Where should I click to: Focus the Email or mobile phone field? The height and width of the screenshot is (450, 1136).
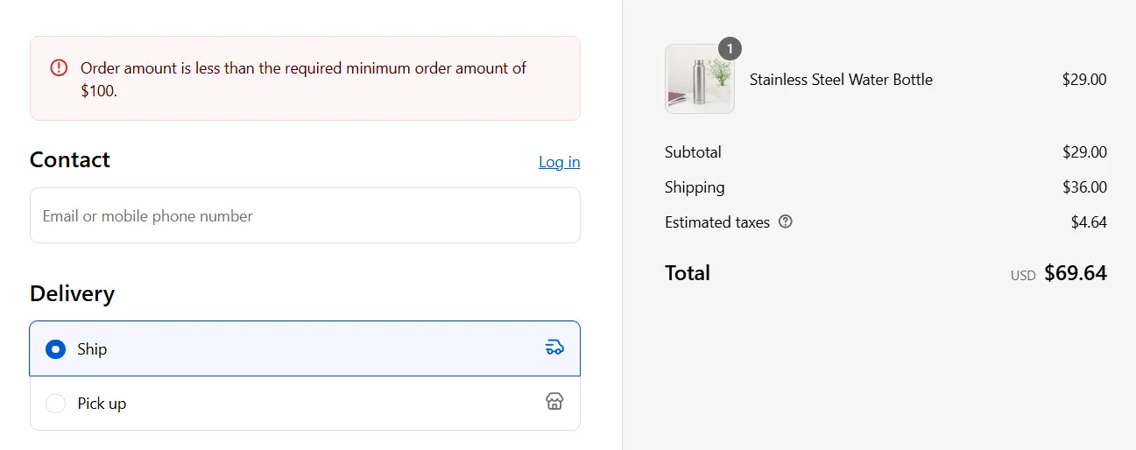(305, 215)
